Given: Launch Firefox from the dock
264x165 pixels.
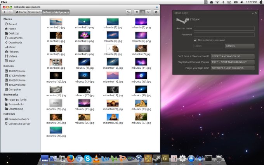Looking at the screenshot, I should point(70,158).
